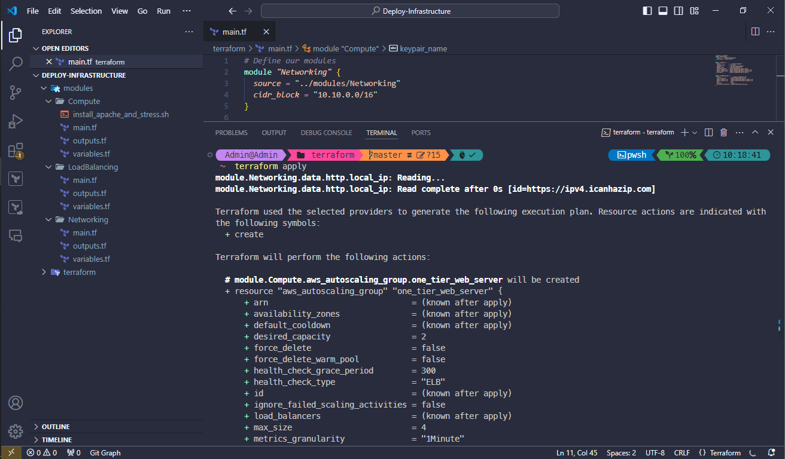Screen dimensions: 785x459
Task: Open the chat view in activity bar
Action: tap(16, 236)
